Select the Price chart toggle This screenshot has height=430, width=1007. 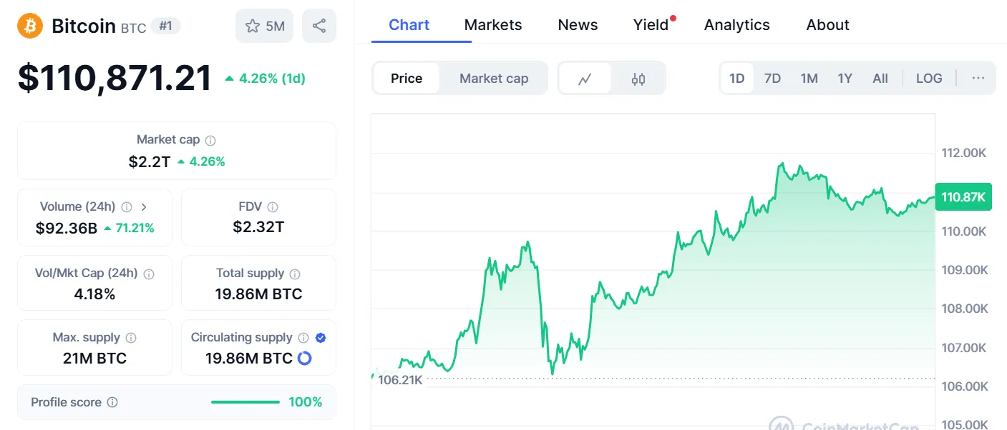[x=407, y=79]
